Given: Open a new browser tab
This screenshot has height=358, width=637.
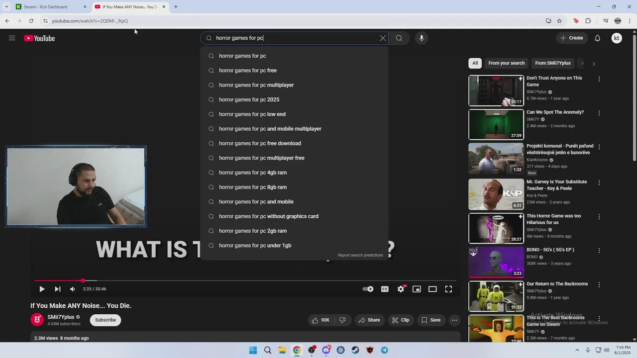Looking at the screenshot, I should (176, 7).
